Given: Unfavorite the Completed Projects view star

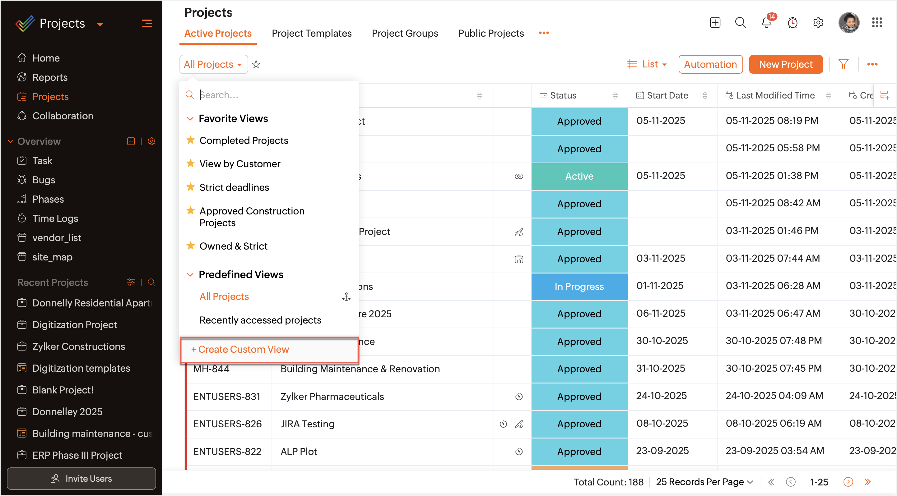Looking at the screenshot, I should click(x=190, y=140).
